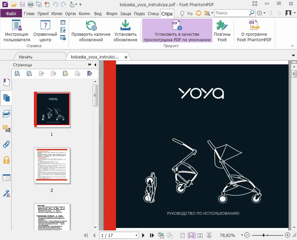This screenshot has width=297, height=240.
Task: Open Attachments paperclip panel
Action: click(x=7, y=144)
